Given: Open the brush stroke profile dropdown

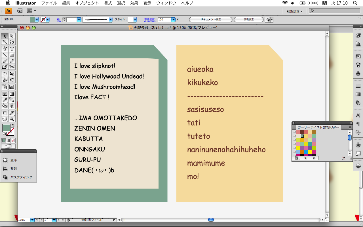Looking at the screenshot, I should 110,20.
